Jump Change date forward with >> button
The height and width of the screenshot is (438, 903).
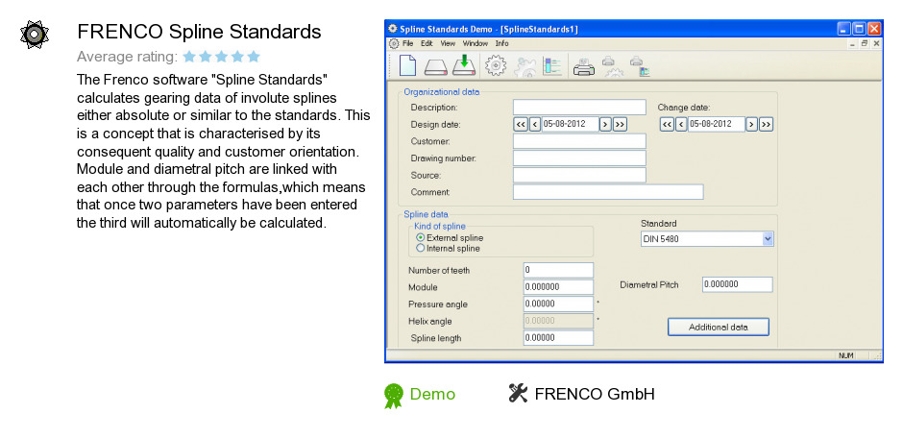tap(766, 124)
